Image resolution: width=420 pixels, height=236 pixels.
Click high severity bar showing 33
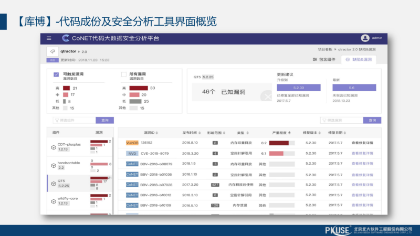point(139,88)
